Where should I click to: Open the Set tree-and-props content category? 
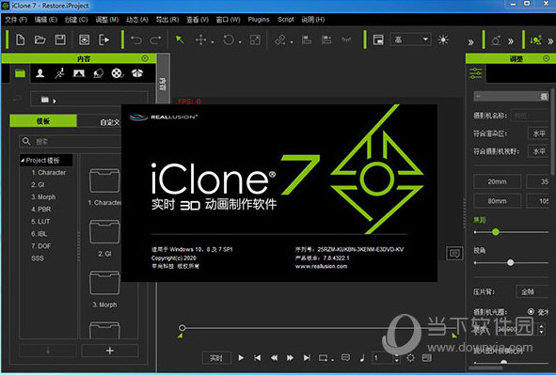click(x=98, y=73)
